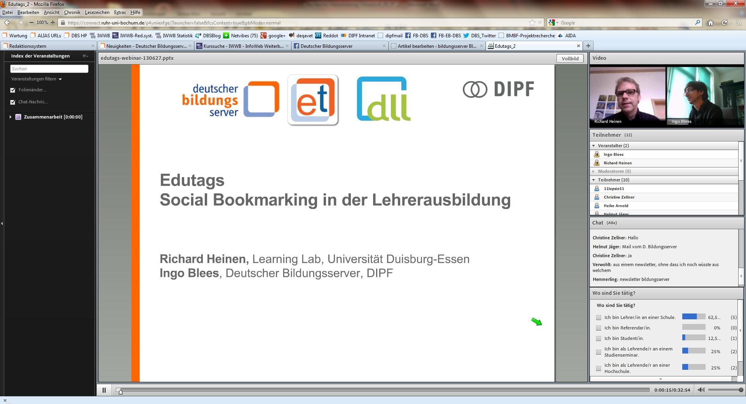Collapse the Veranstalter group
The width and height of the screenshot is (746, 404).
click(594, 146)
